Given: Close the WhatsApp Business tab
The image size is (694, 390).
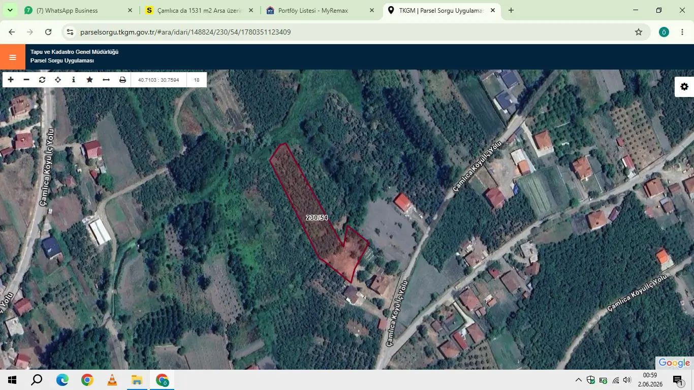Looking at the screenshot, I should [x=130, y=10].
